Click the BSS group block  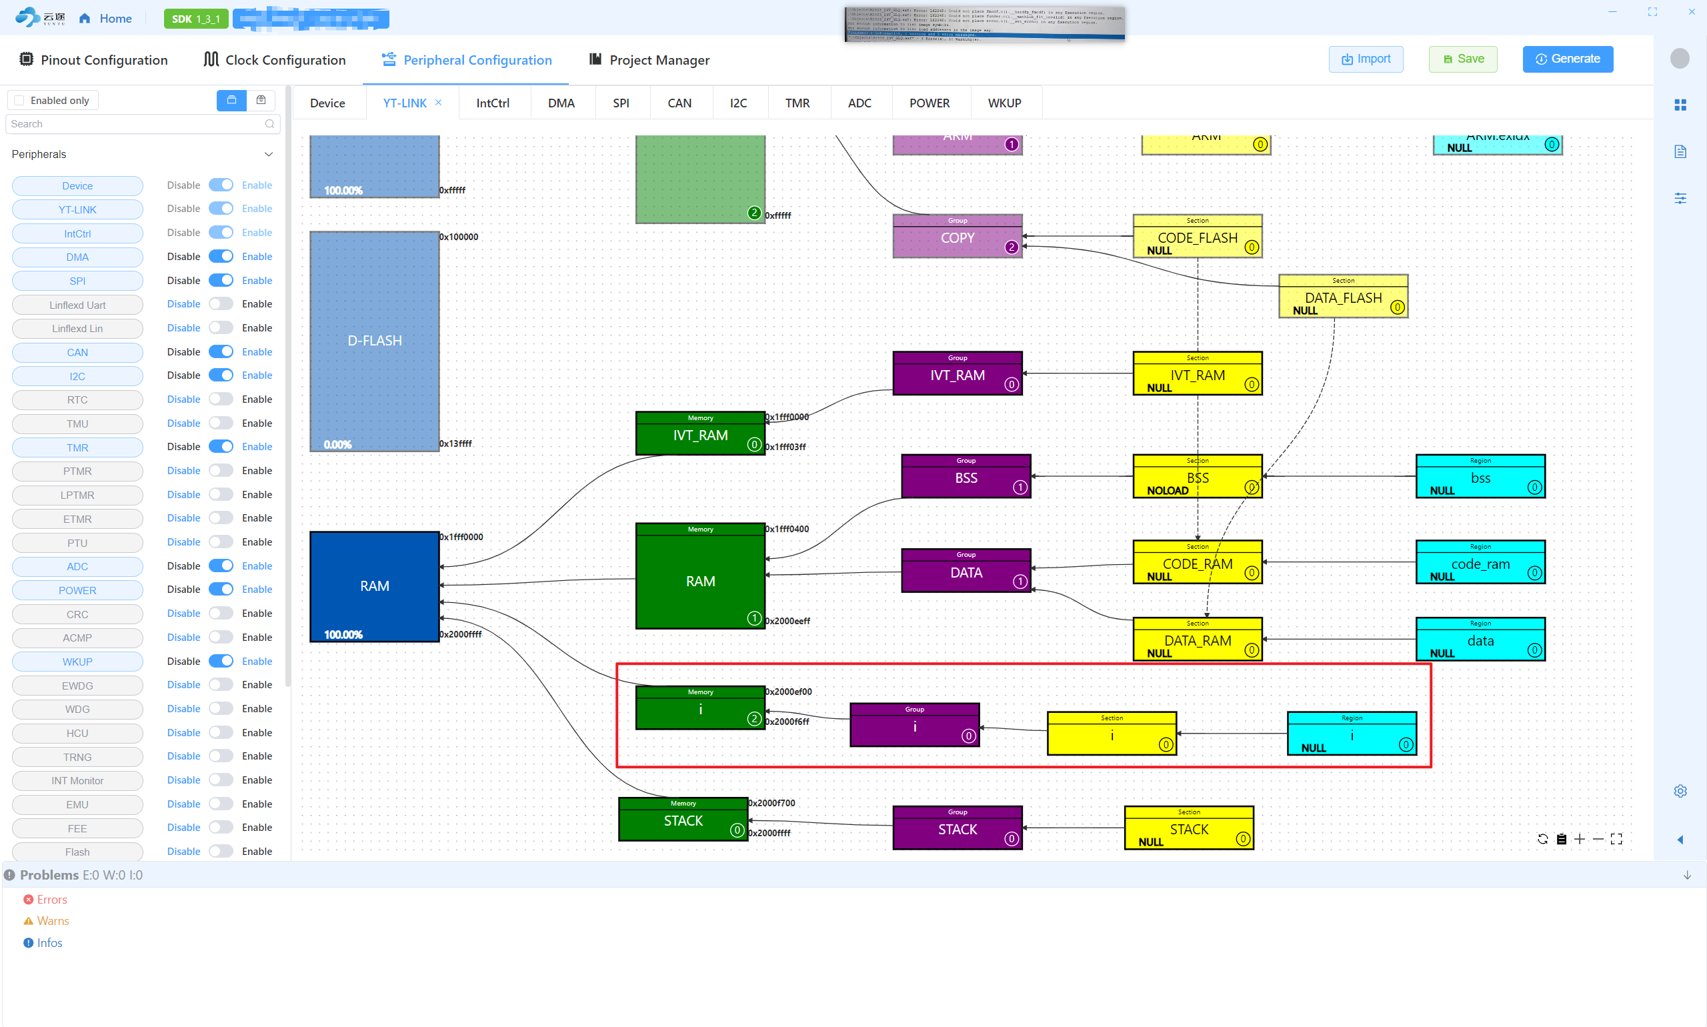point(966,476)
